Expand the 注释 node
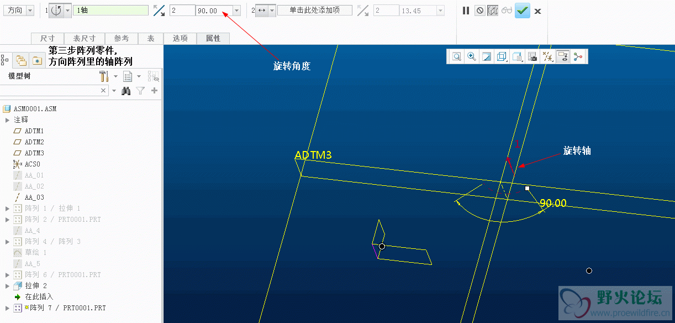675x323 pixels. pyautogui.click(x=7, y=120)
